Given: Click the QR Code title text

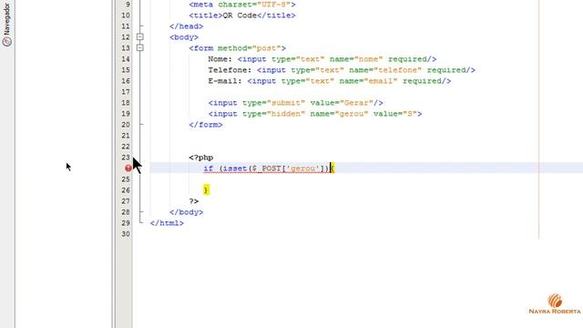Looking at the screenshot, I should click(x=240, y=15).
